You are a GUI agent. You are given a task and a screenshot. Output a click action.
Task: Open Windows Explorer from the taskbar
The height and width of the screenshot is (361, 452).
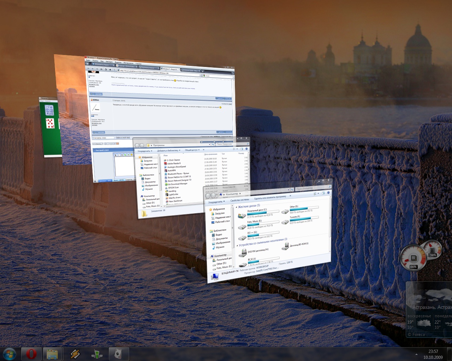(x=53, y=354)
